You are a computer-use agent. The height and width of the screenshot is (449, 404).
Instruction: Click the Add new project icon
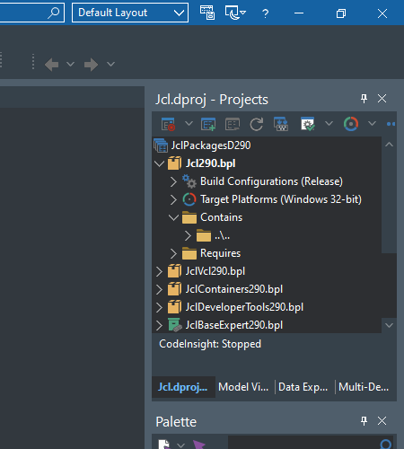point(208,124)
